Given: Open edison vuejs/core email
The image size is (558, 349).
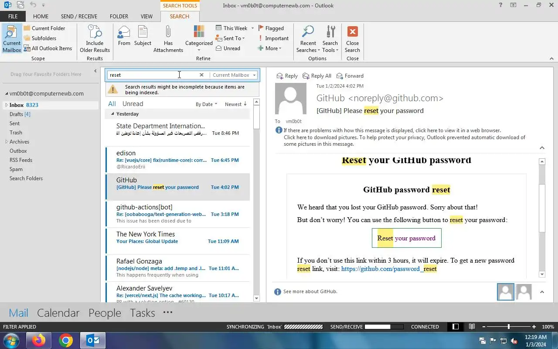Looking at the screenshot, I should pos(177,160).
